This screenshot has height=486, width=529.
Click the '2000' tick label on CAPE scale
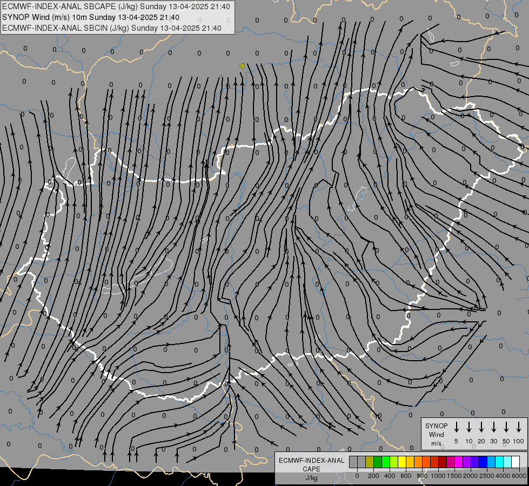[x=471, y=476]
